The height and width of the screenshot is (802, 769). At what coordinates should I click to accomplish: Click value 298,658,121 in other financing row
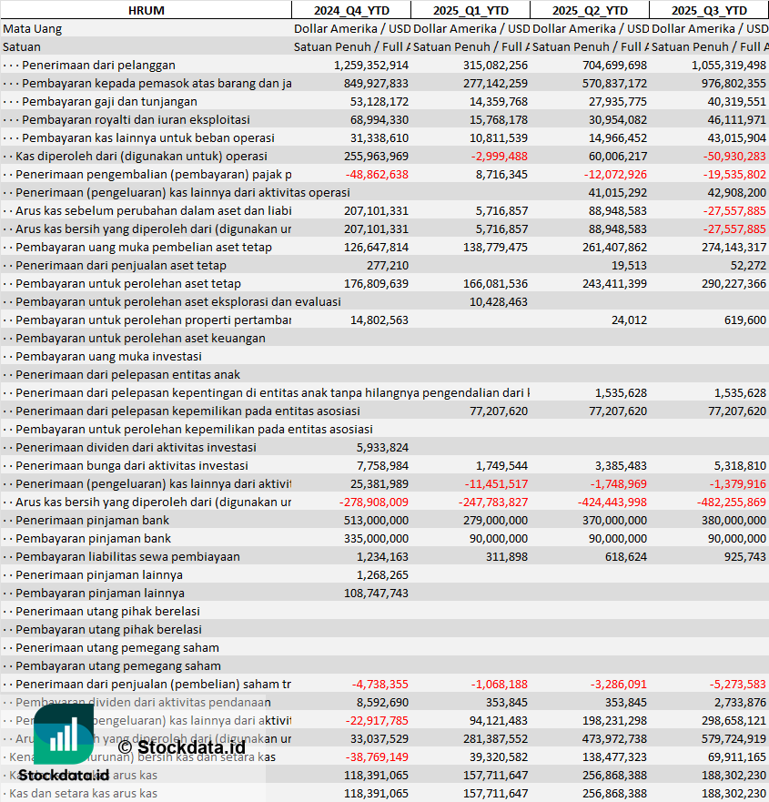point(734,721)
